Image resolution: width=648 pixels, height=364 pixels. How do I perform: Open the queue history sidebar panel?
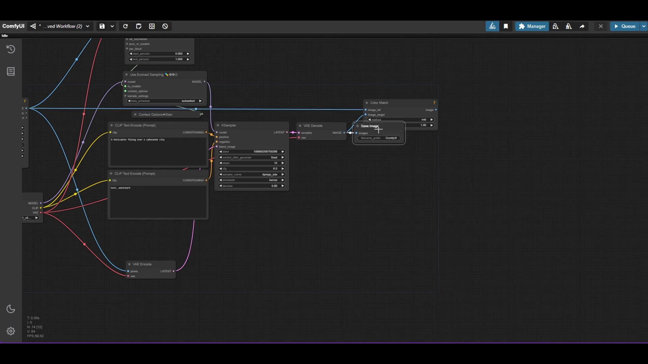click(x=11, y=49)
